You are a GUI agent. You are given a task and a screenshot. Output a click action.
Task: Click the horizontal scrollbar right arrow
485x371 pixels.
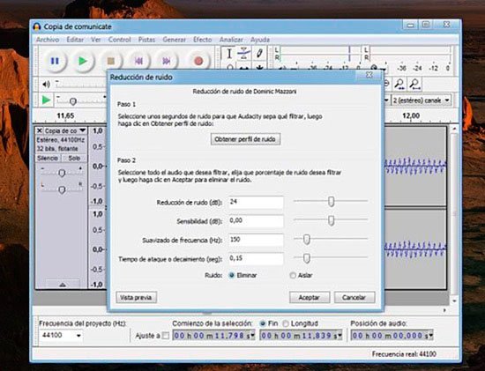[444, 310]
